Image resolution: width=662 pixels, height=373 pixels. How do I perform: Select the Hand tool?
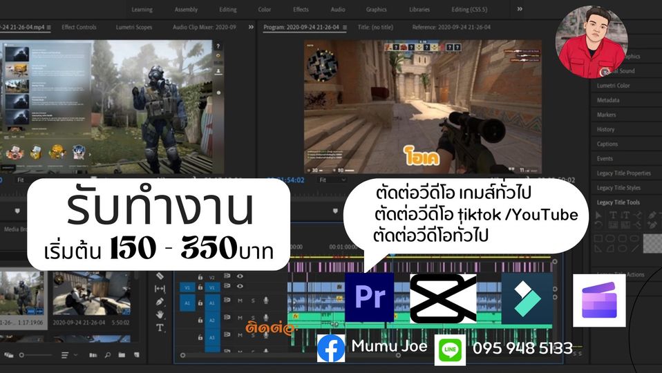tap(160, 314)
